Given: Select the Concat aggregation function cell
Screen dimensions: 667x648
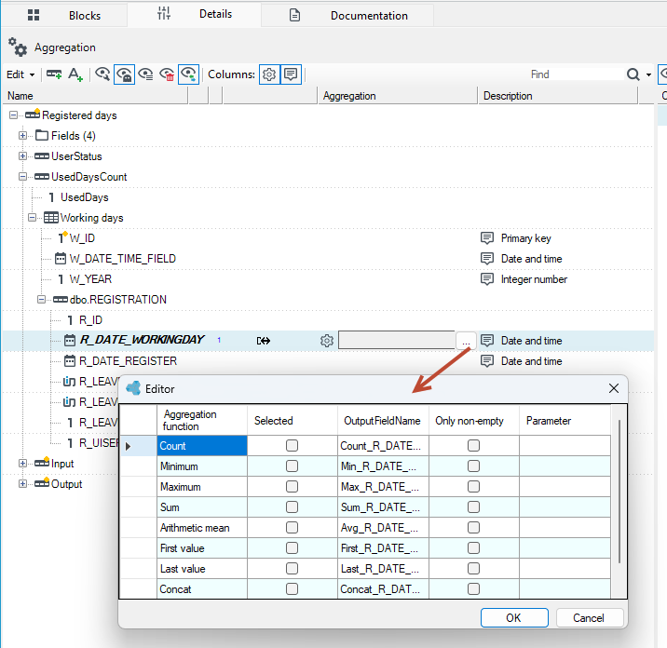Looking at the screenshot, I should [x=202, y=589].
